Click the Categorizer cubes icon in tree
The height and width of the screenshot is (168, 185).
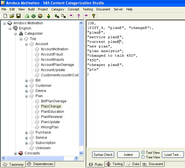click(21, 34)
